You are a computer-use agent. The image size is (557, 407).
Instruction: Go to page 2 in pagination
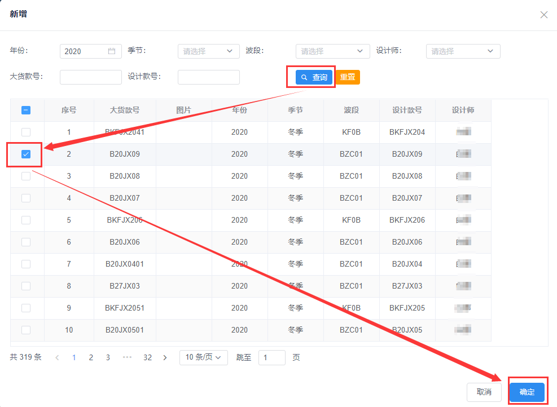pos(91,357)
